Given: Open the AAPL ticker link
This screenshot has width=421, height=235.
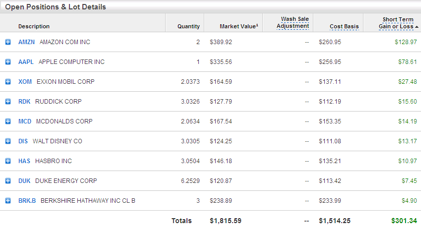Looking at the screenshot, I should click(x=26, y=62).
